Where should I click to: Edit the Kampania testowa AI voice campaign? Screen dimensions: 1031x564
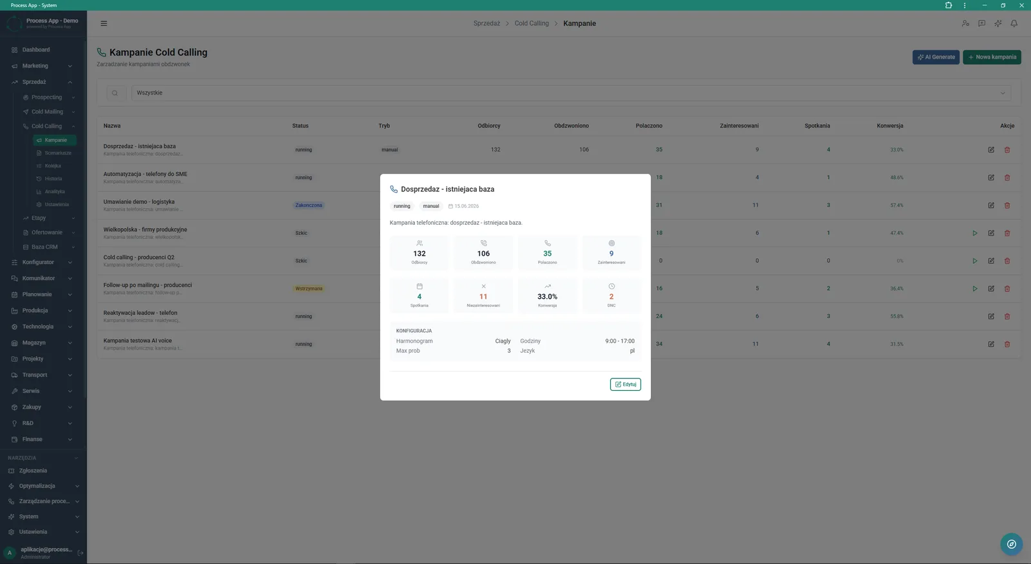991,344
